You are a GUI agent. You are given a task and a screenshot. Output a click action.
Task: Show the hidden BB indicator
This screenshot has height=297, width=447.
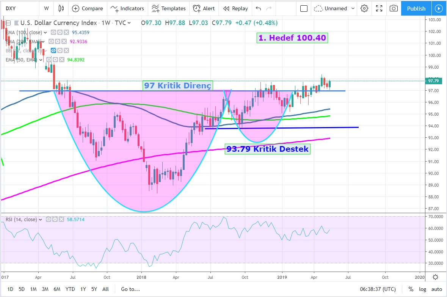pos(53,50)
